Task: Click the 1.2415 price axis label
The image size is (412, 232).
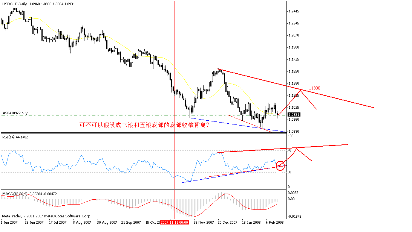Action: pos(294,11)
